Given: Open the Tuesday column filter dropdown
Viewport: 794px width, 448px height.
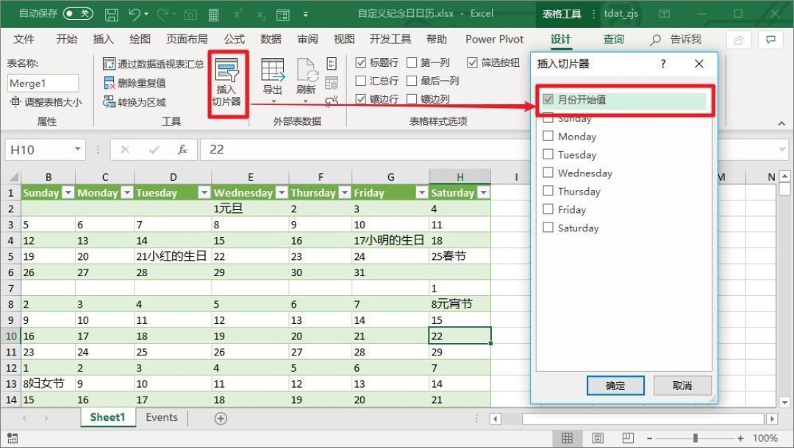Looking at the screenshot, I should point(204,192).
